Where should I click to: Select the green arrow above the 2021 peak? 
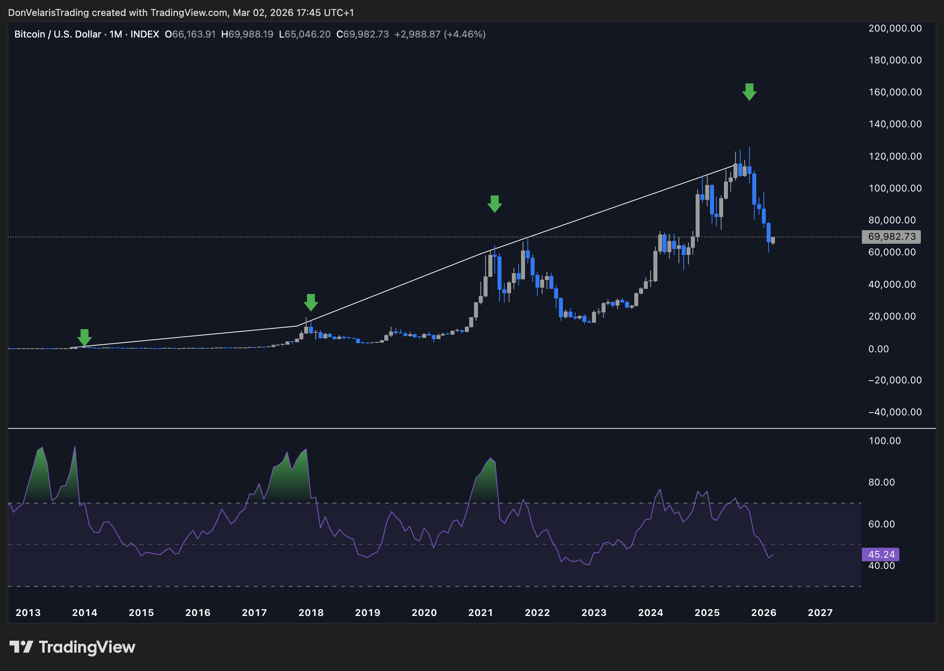pyautogui.click(x=494, y=204)
